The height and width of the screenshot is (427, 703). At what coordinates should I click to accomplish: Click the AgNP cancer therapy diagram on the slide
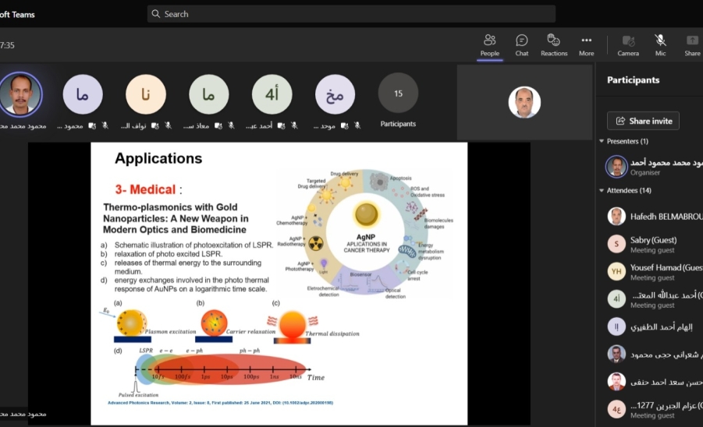click(x=366, y=233)
